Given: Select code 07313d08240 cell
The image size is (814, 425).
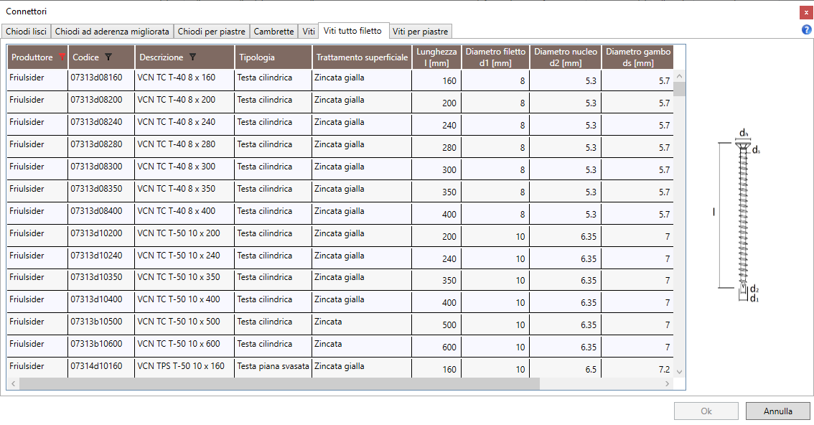Looking at the screenshot, I should pyautogui.click(x=100, y=124).
